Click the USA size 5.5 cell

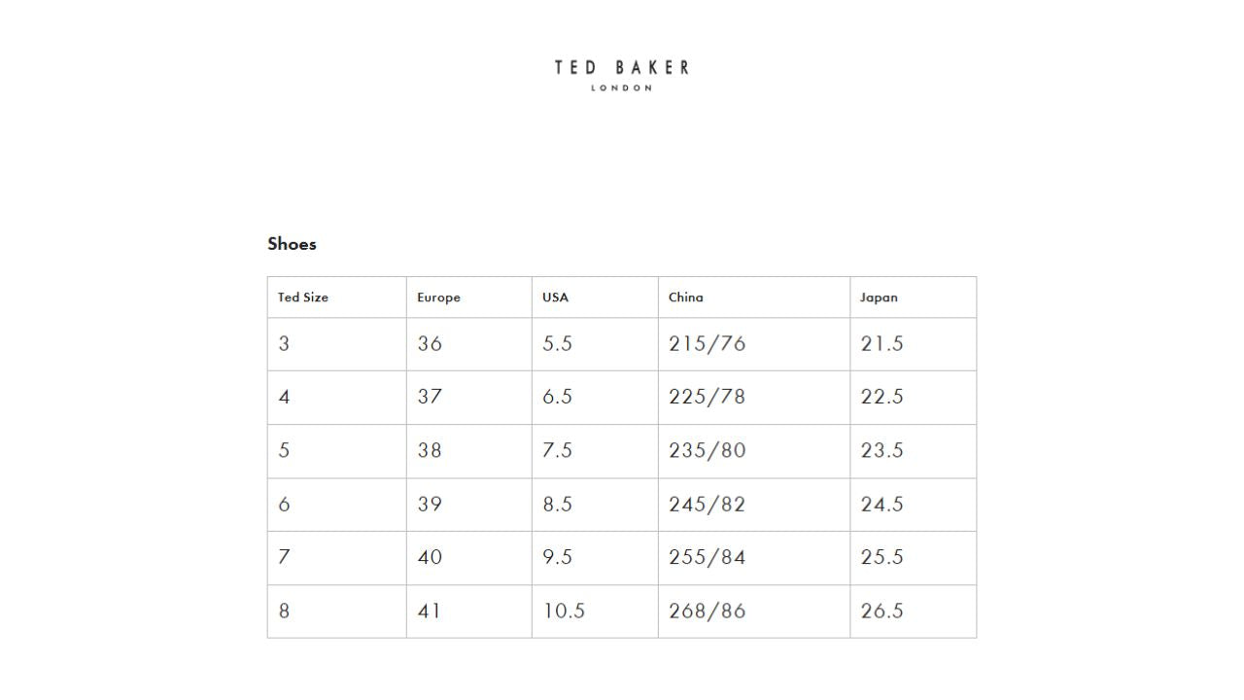(557, 344)
